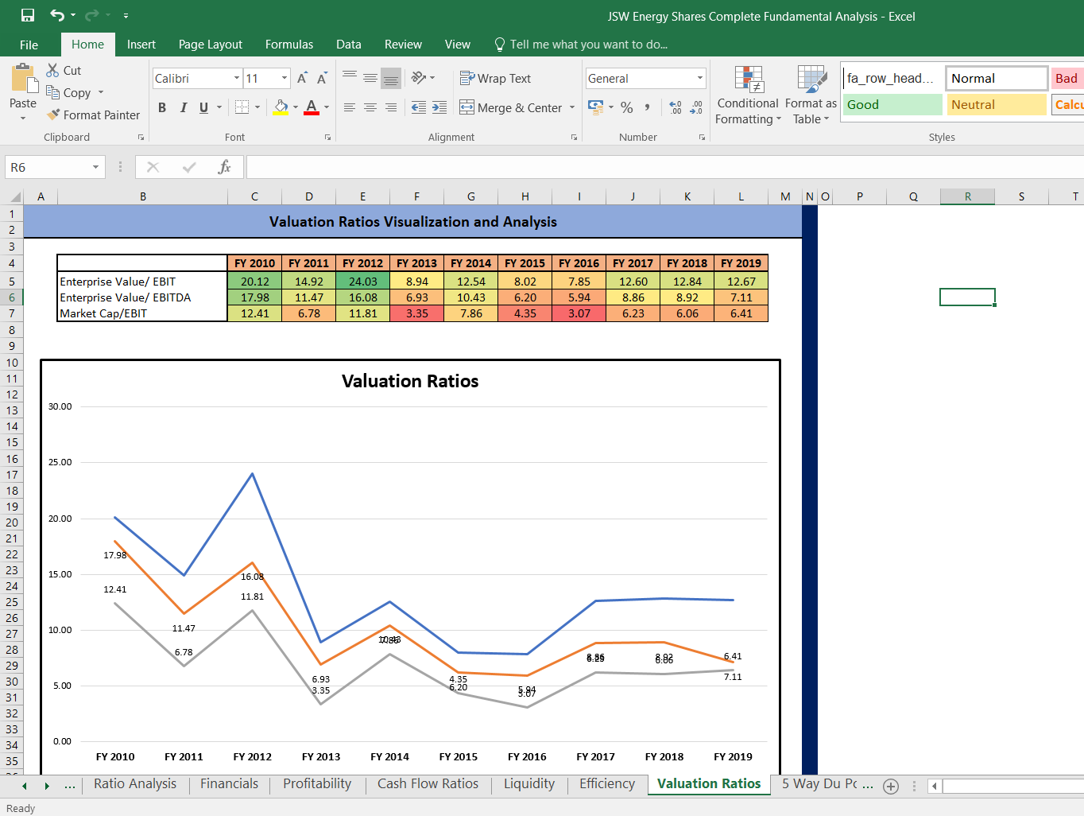Decrease font size with the small A icon
Screen dimensions: 1084x816
pos(322,78)
